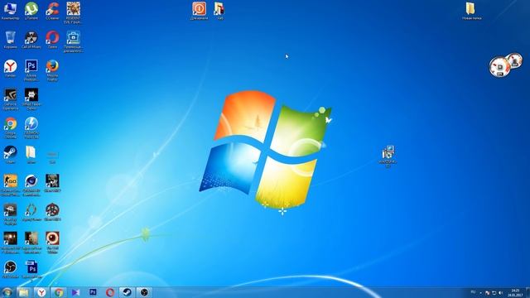Select the installer icon right of Windows logo
Viewport: 530px width, 298px height.
click(388, 156)
